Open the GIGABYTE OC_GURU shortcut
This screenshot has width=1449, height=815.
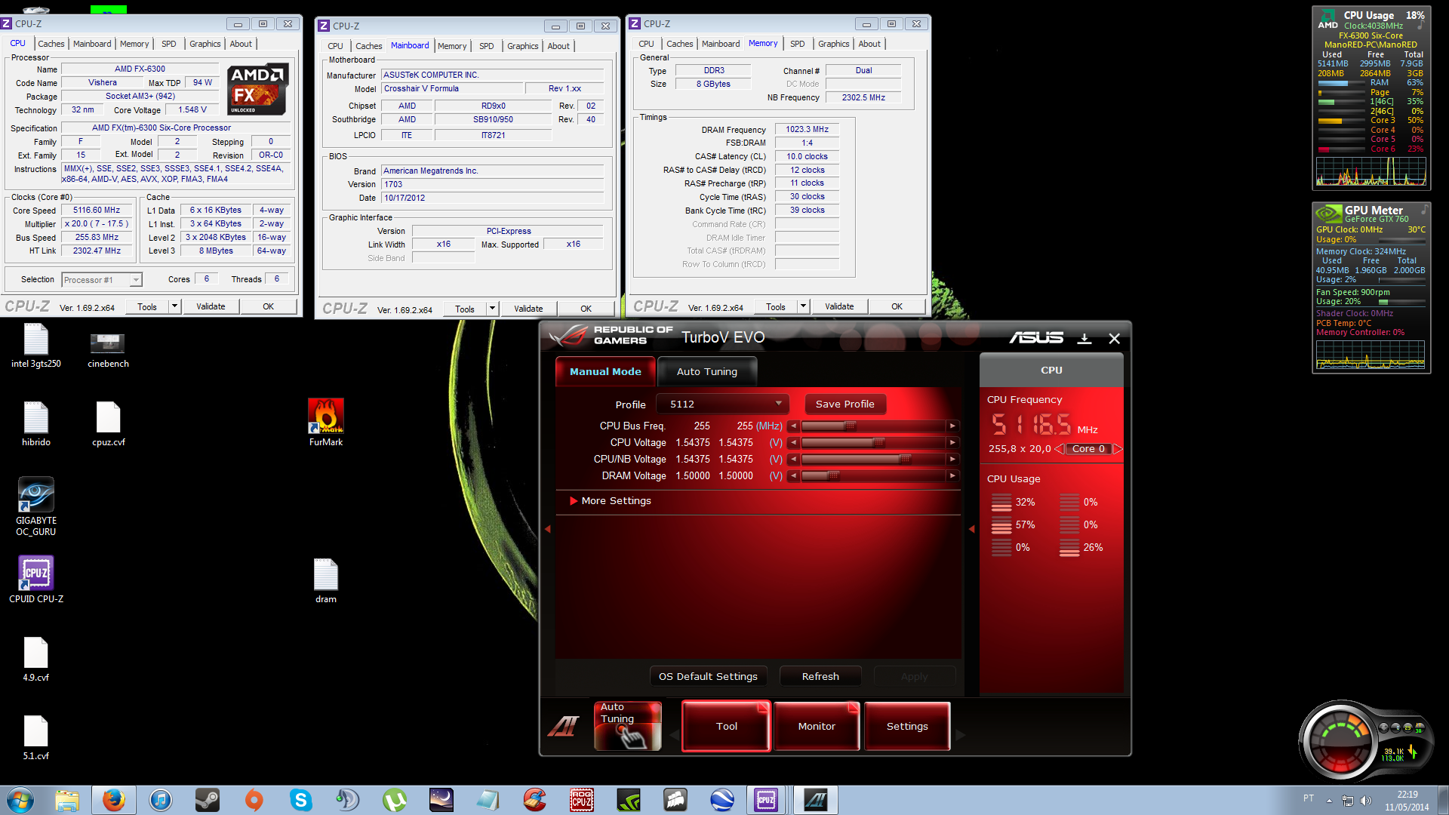tap(35, 506)
